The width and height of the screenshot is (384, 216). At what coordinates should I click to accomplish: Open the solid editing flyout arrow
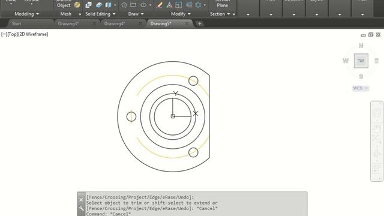(x=115, y=5)
